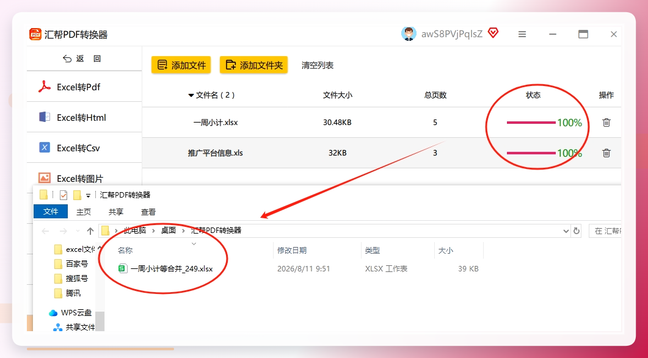This screenshot has width=648, height=358.
Task: Open the hamburger menu in title bar
Action: [x=522, y=34]
